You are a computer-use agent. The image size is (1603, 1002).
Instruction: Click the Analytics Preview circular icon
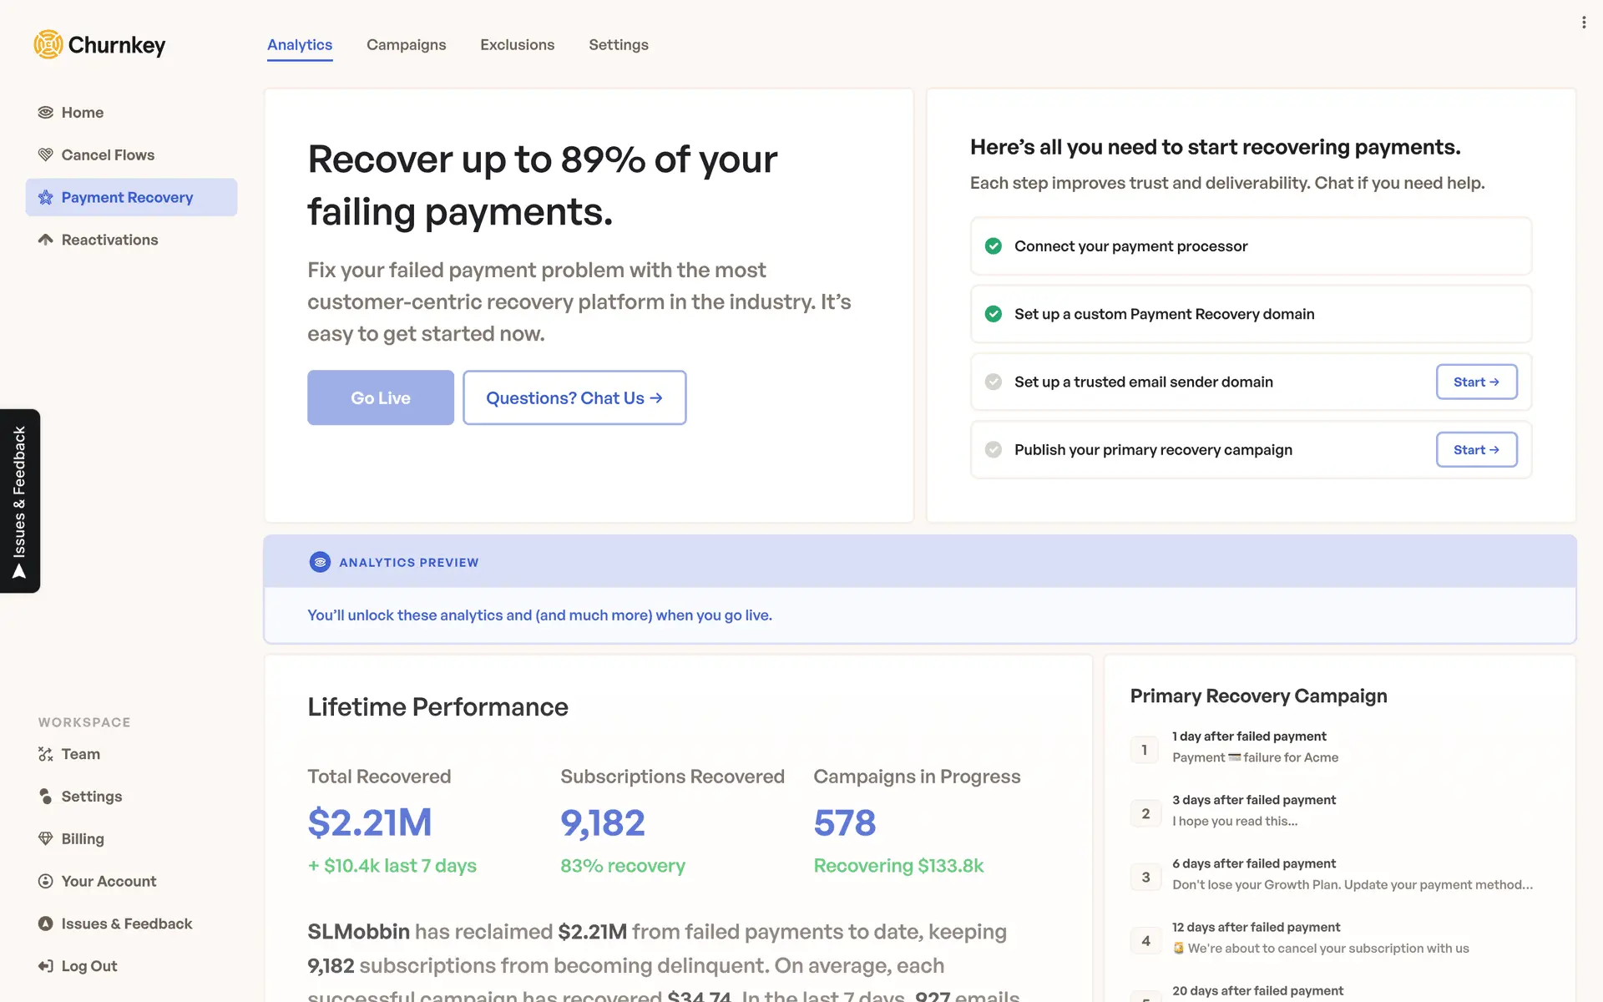pyautogui.click(x=320, y=562)
